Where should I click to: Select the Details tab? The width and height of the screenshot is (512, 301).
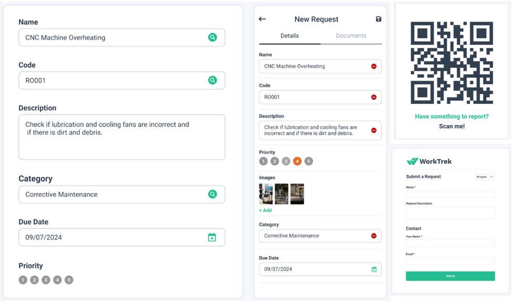[289, 36]
